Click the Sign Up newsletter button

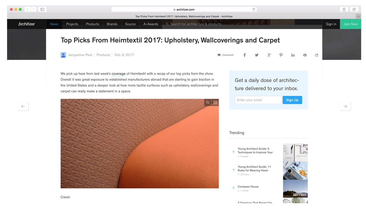click(292, 100)
